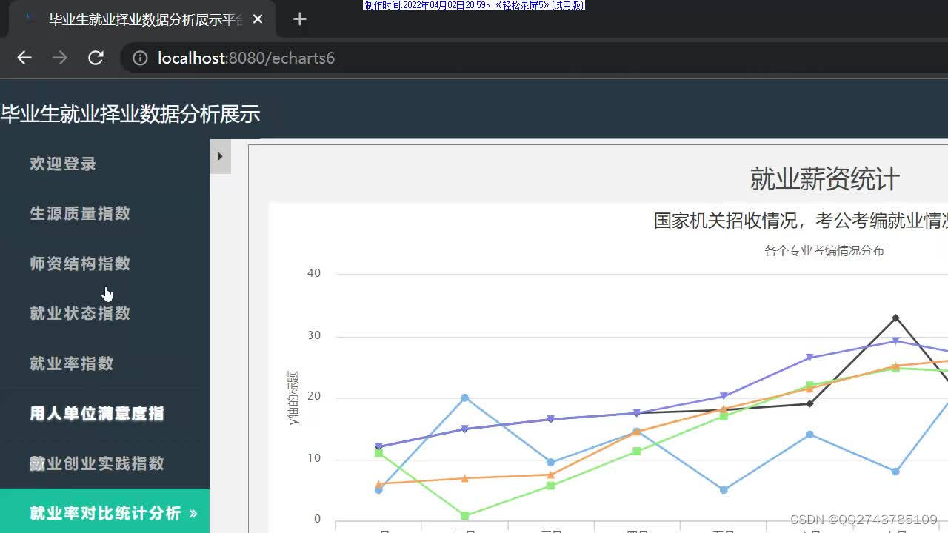948x533 pixels.
Task: Reload the page with the refresh icon
Action: (x=96, y=58)
